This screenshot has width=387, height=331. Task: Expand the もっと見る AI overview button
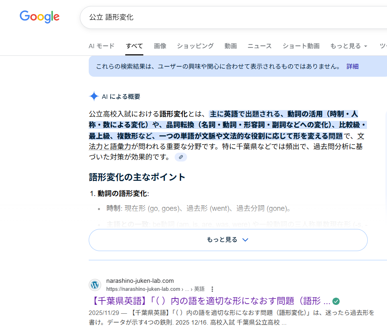coord(228,240)
